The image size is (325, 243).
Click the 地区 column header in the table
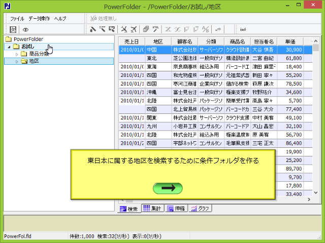click(158, 42)
